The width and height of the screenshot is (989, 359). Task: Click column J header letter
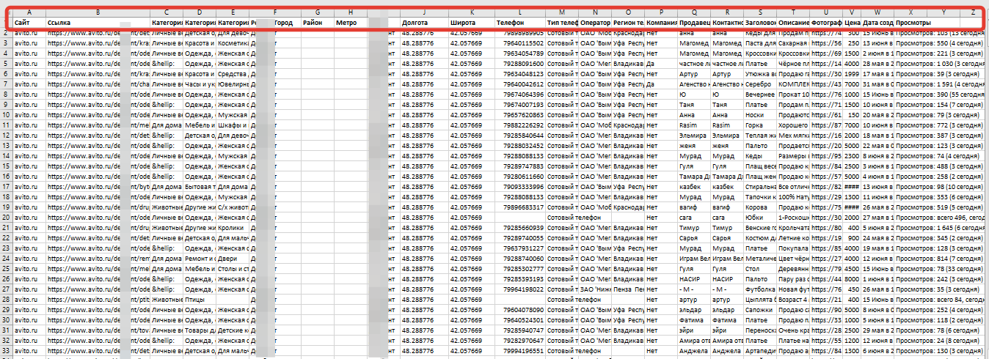[423, 12]
